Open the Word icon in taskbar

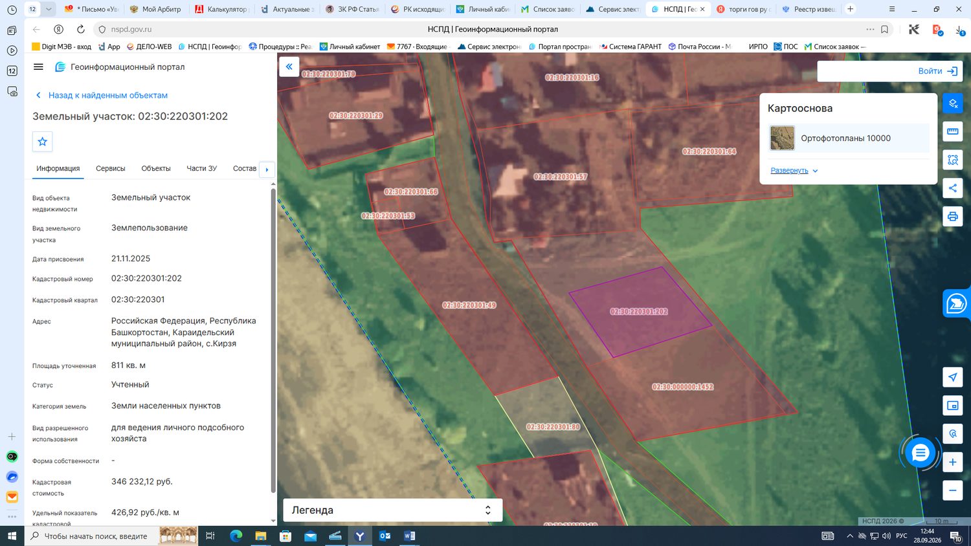pyautogui.click(x=409, y=536)
